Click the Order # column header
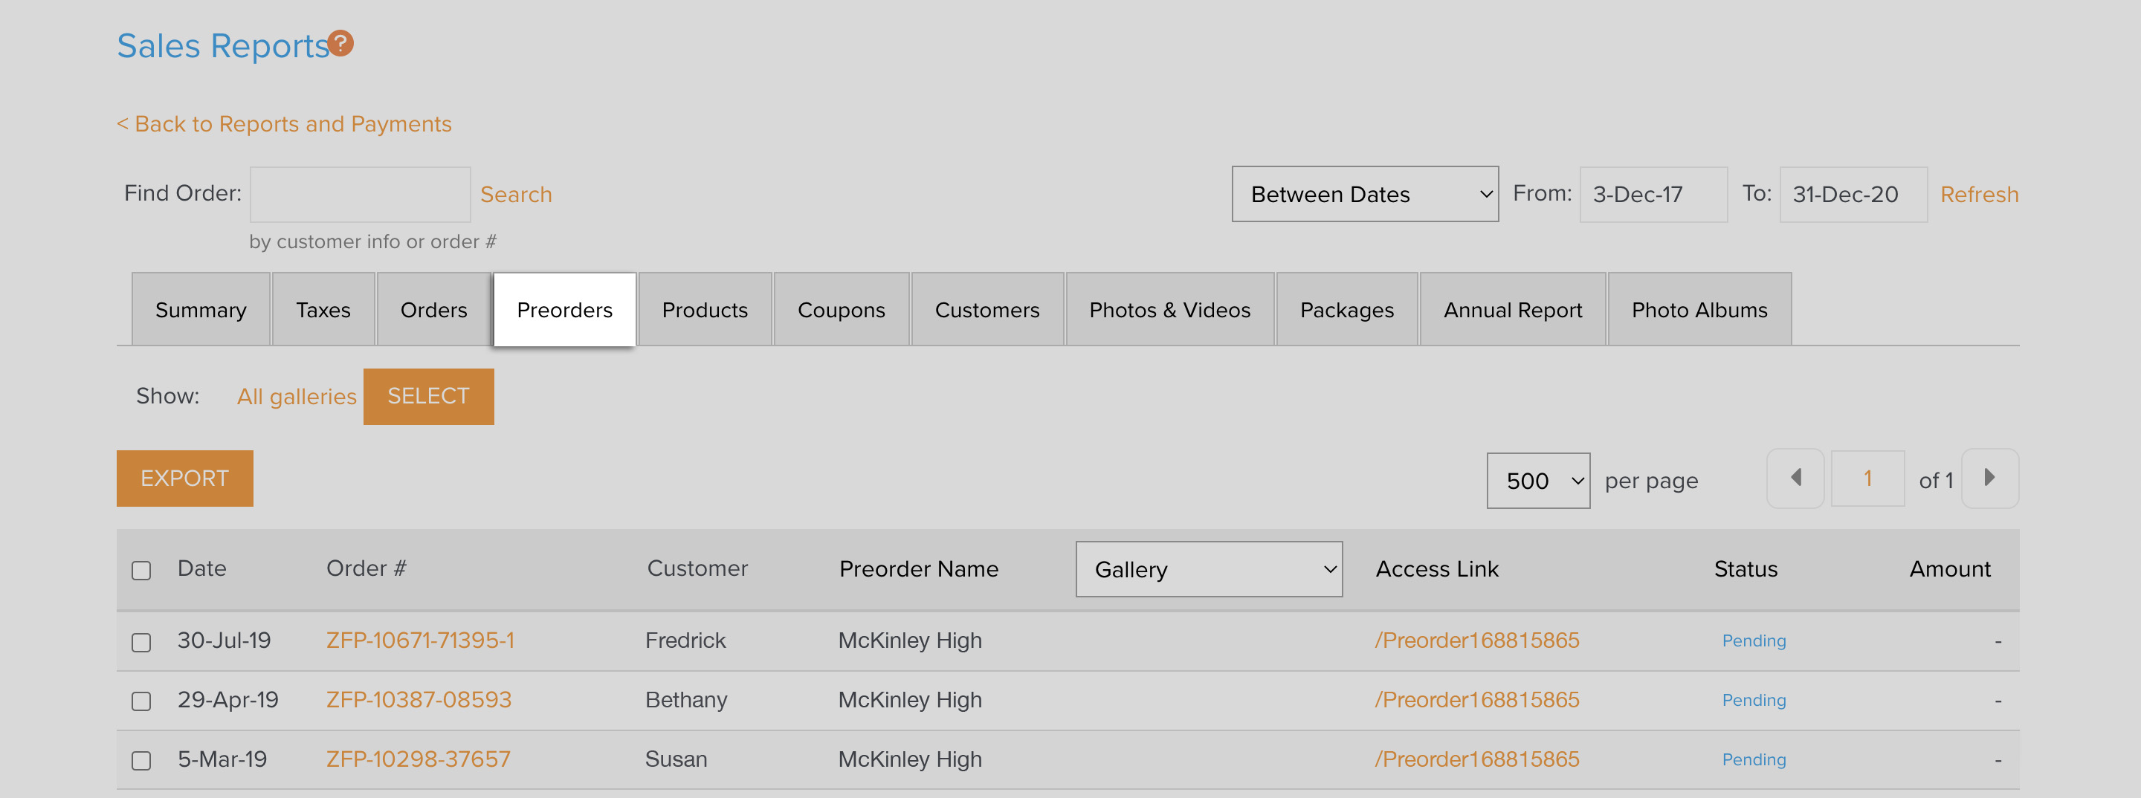 point(366,569)
